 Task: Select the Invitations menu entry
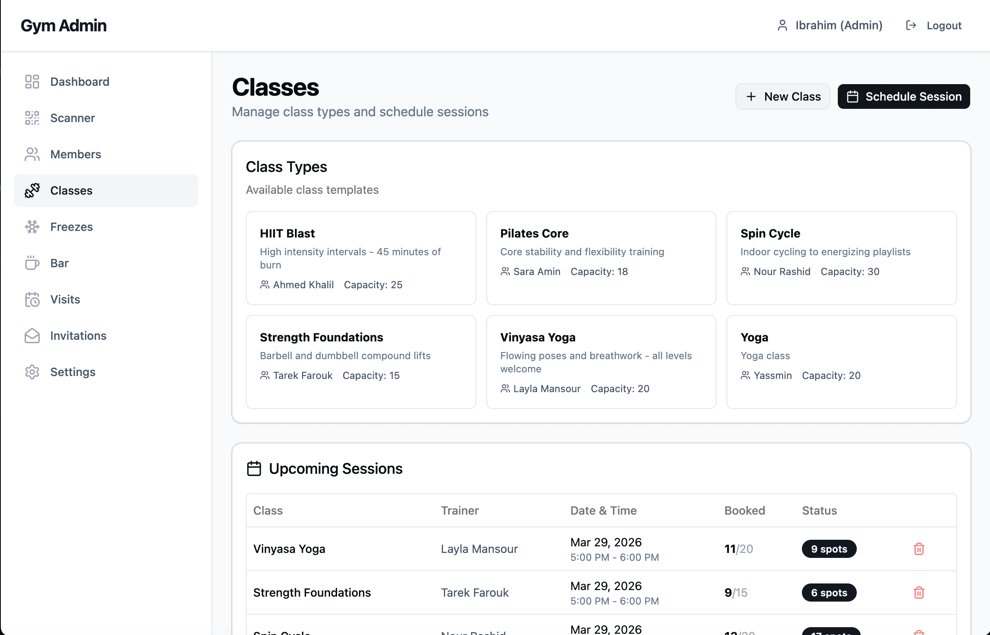click(78, 336)
